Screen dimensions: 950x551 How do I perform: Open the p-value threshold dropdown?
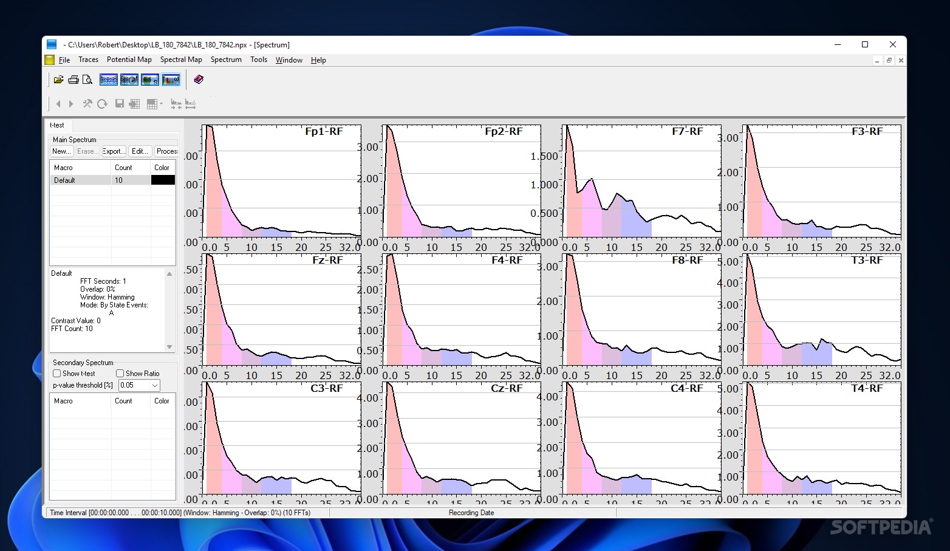pyautogui.click(x=155, y=385)
